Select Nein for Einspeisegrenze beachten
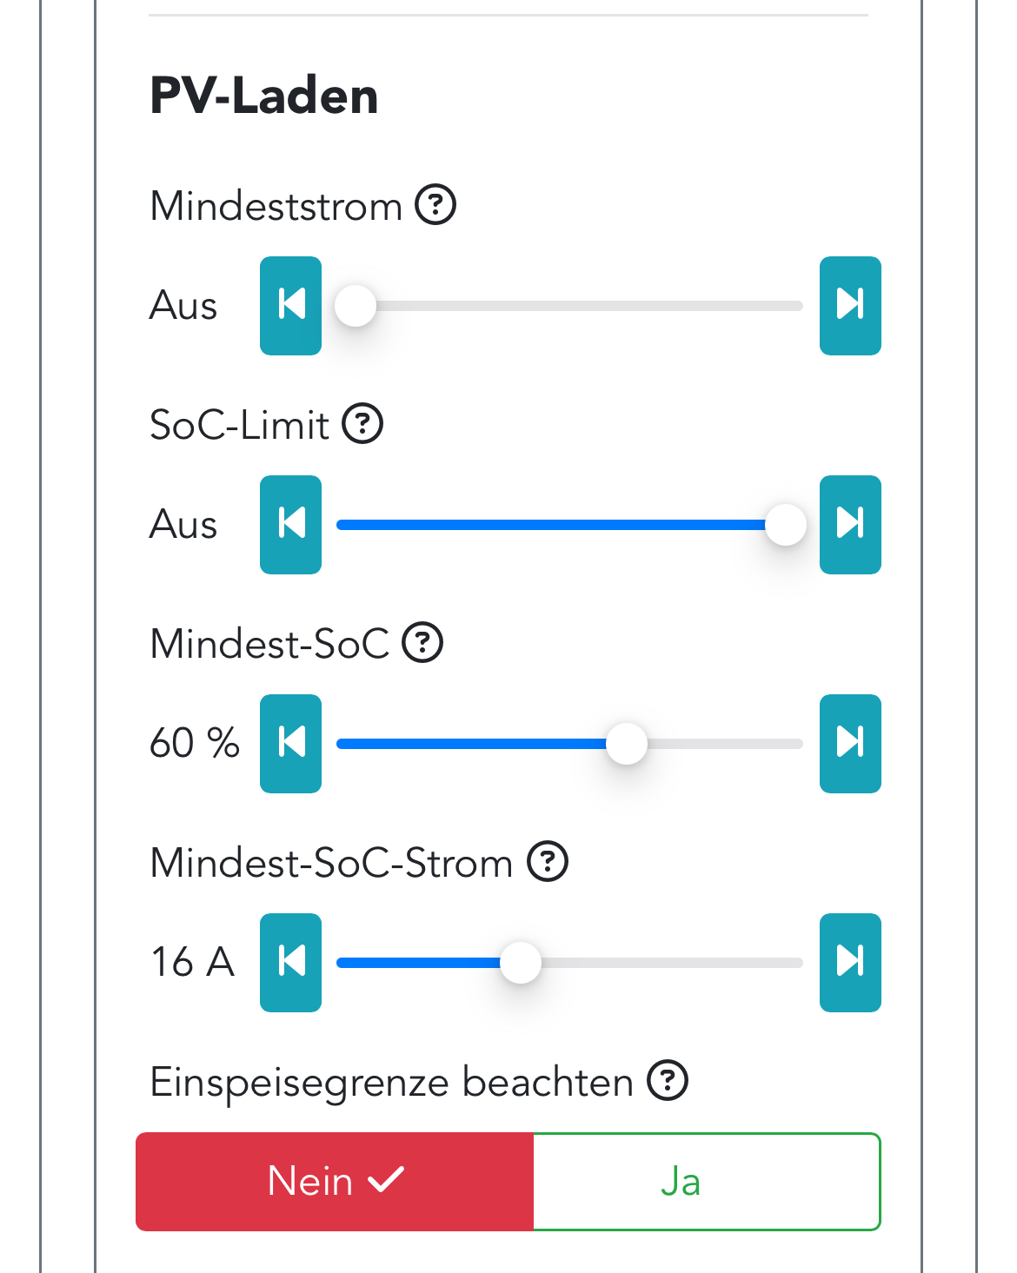 (335, 1182)
